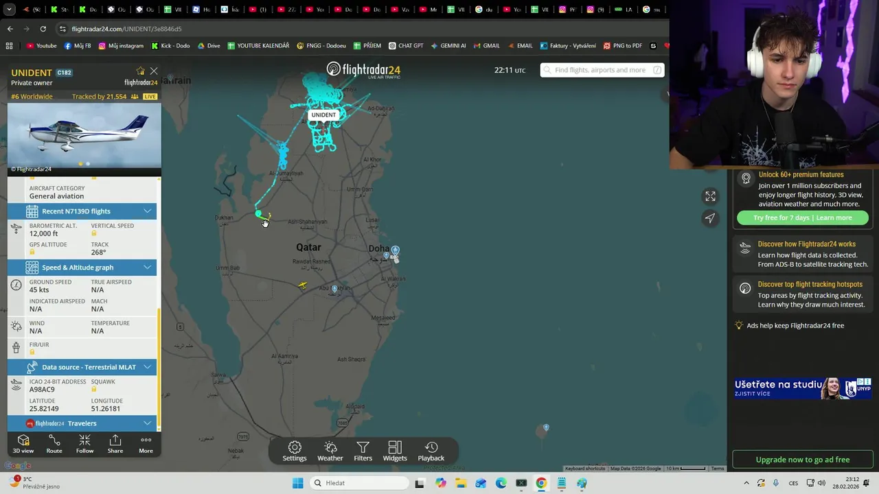Open the Můj instagram bookmark
The image size is (879, 494).
tap(121, 46)
